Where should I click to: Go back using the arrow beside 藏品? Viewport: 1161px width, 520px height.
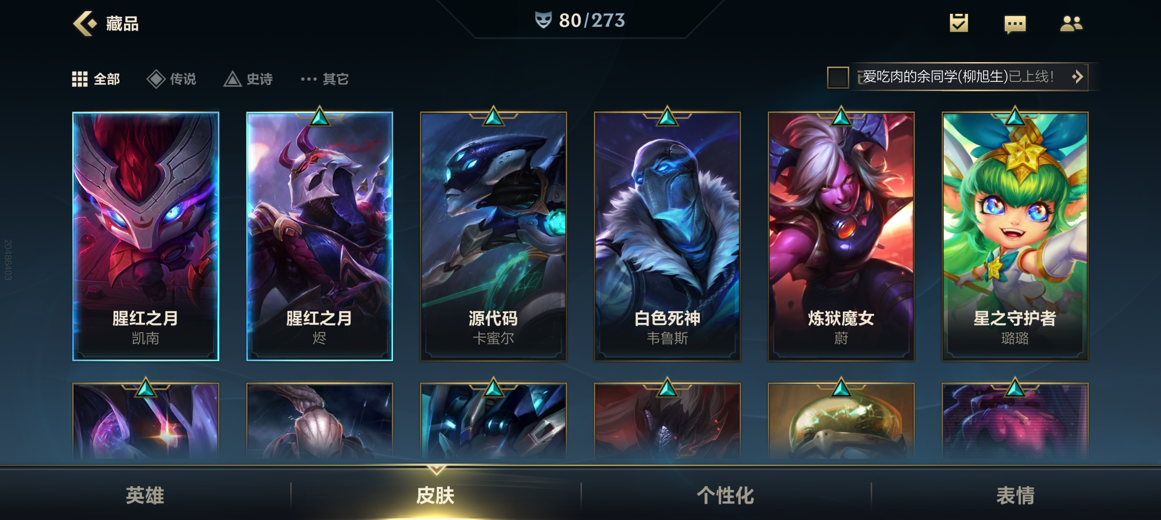[x=85, y=23]
